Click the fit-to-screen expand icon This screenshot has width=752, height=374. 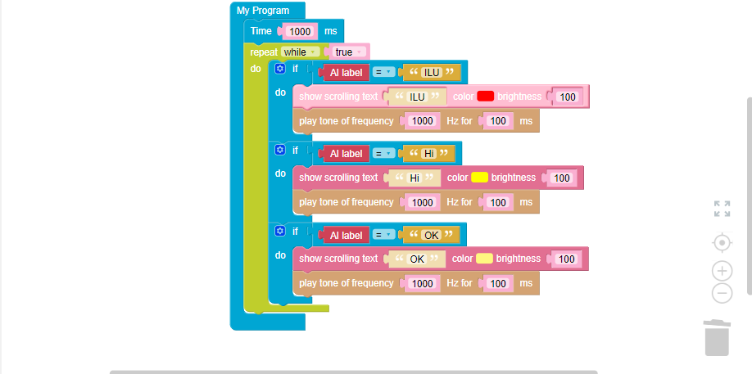[x=722, y=209]
